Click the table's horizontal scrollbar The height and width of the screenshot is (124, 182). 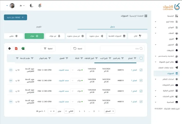(x=115, y=63)
